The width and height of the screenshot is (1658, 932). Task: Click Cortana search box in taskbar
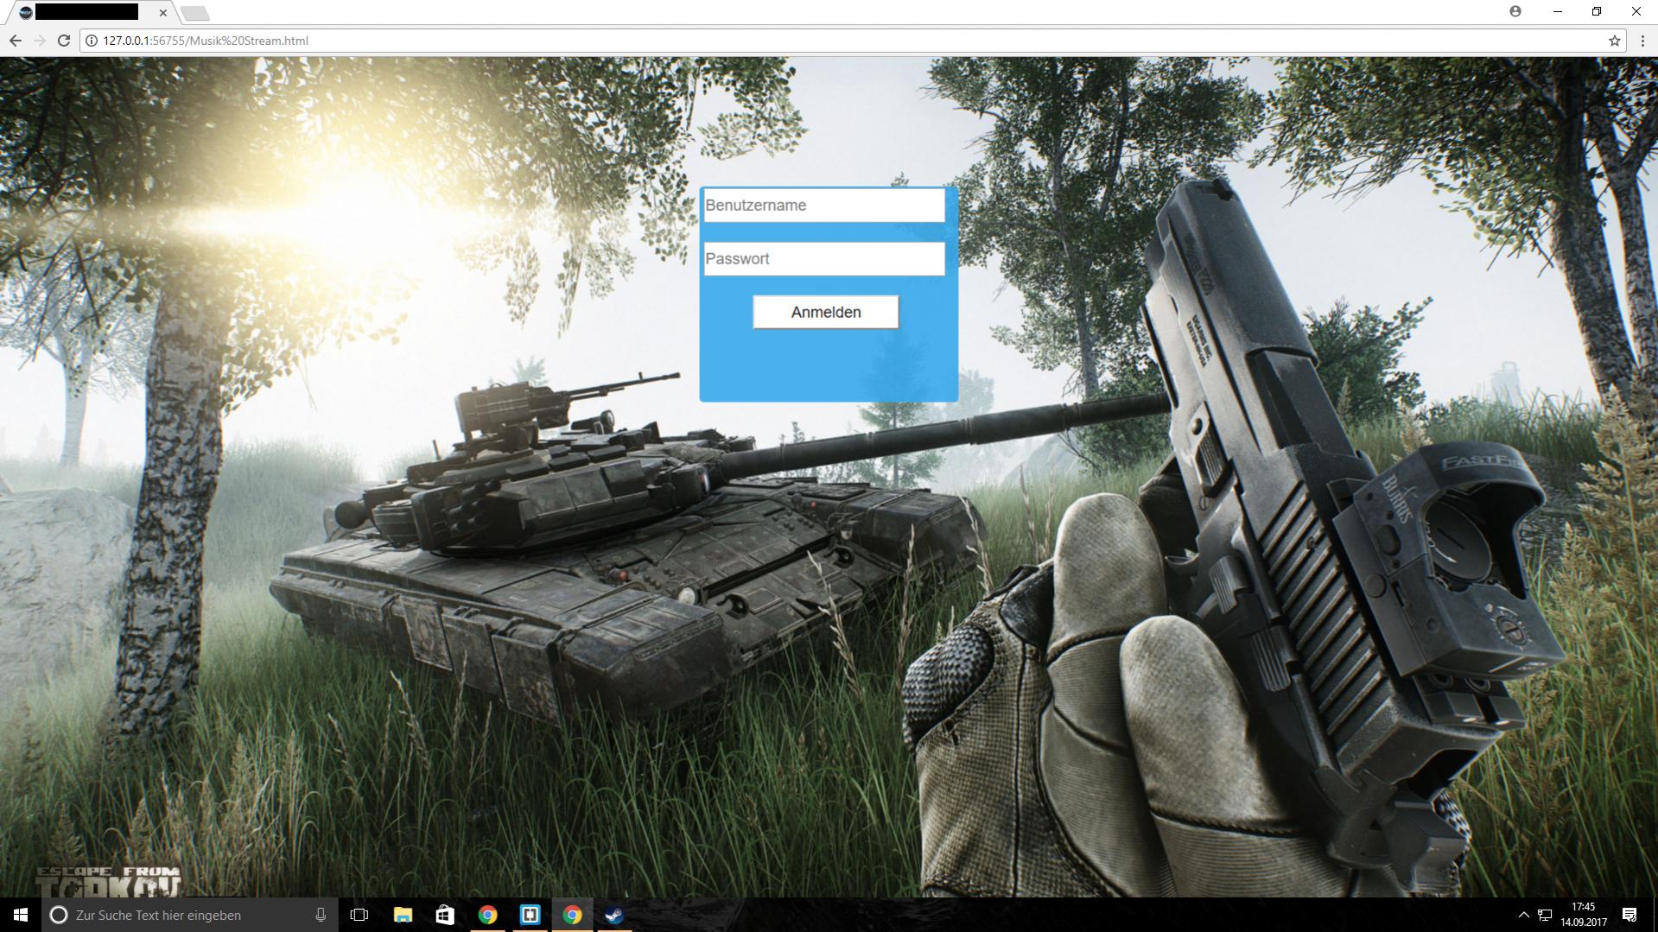point(188,915)
